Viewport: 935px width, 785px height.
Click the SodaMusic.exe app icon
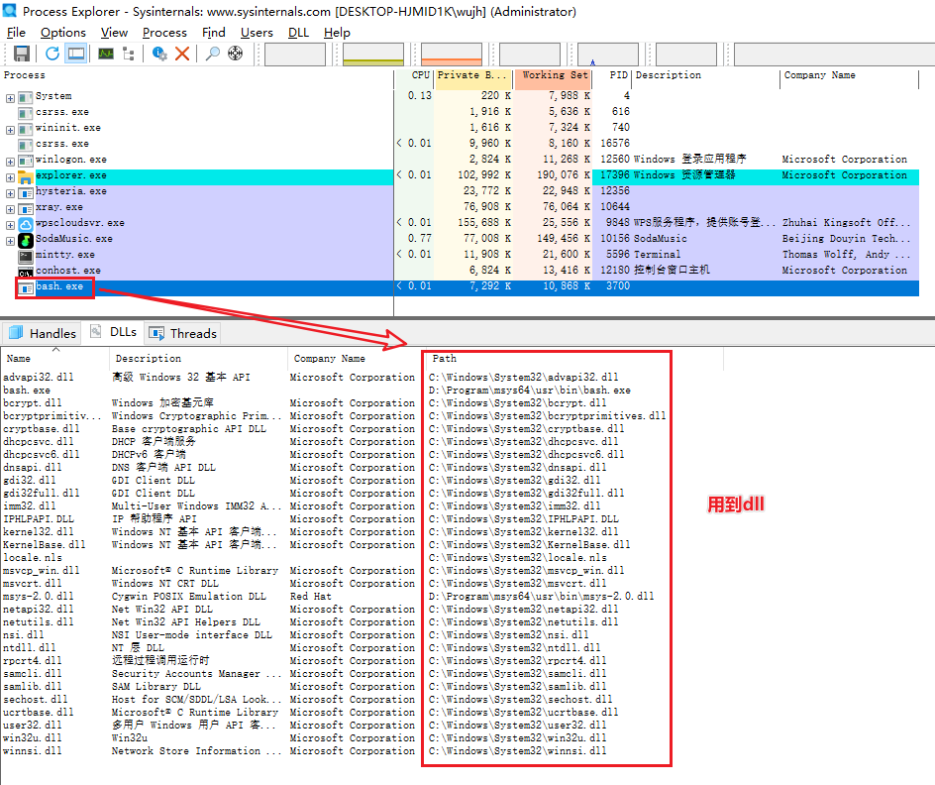pyautogui.click(x=25, y=240)
